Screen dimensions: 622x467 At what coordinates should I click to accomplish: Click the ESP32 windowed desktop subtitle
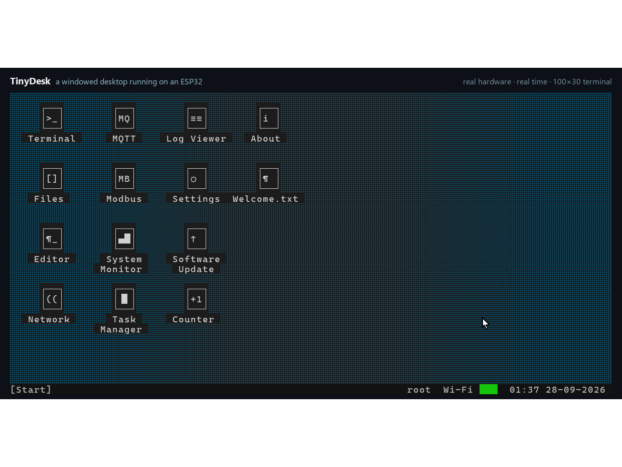coord(129,81)
